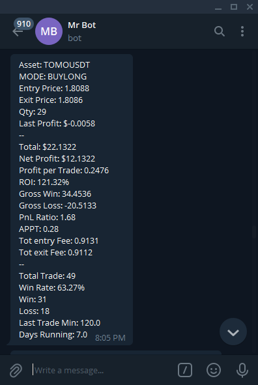This screenshot has height=385, width=258.
Task: Click the bot status subtitle
Action: (75, 38)
